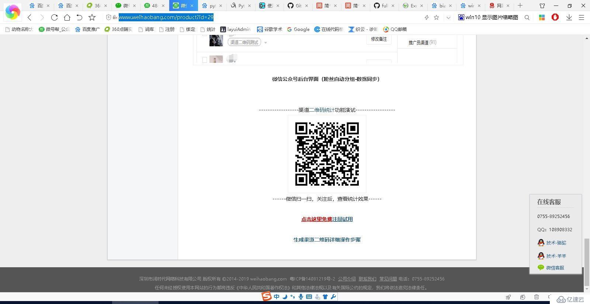590x304 pixels.
Task: Open the 微号帮_公众 bookmark
Action: pos(54,29)
